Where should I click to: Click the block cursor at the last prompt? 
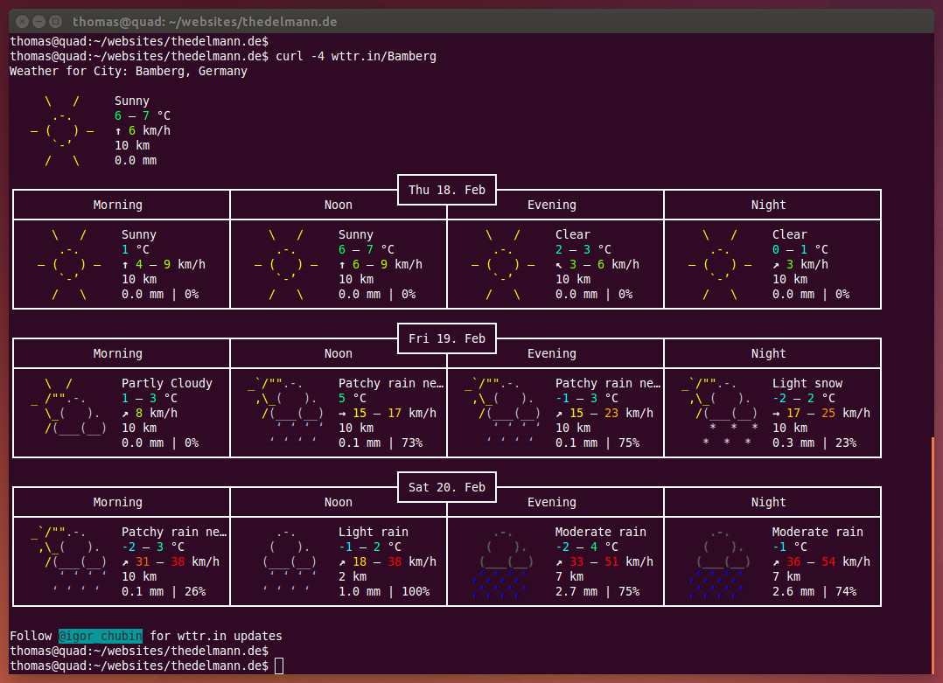(279, 666)
